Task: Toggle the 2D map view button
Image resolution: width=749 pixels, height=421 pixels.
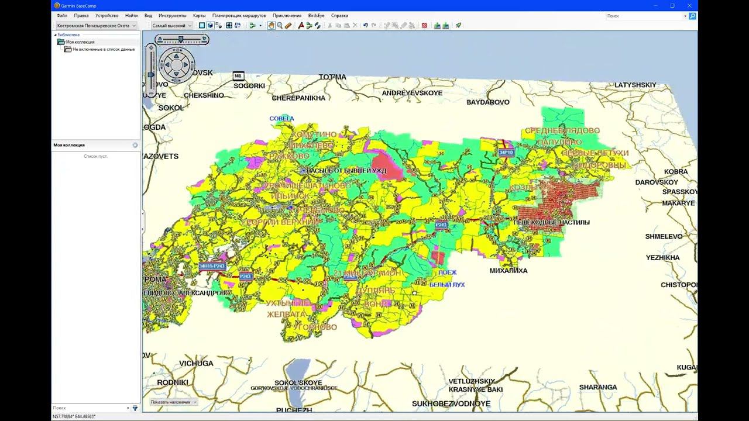Action: (202, 26)
